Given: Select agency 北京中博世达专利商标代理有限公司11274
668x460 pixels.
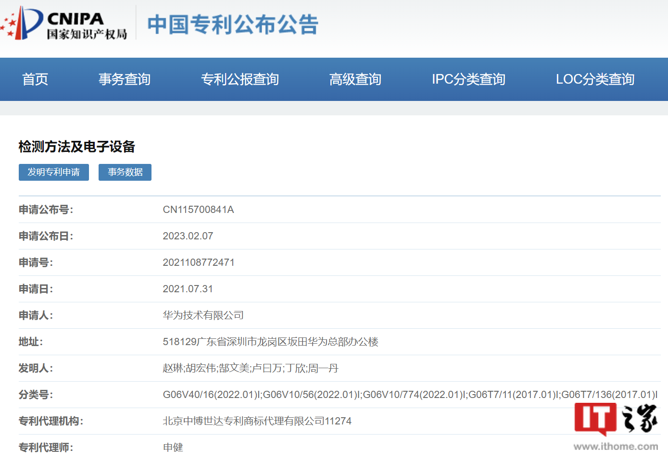Looking at the screenshot, I should (x=257, y=421).
